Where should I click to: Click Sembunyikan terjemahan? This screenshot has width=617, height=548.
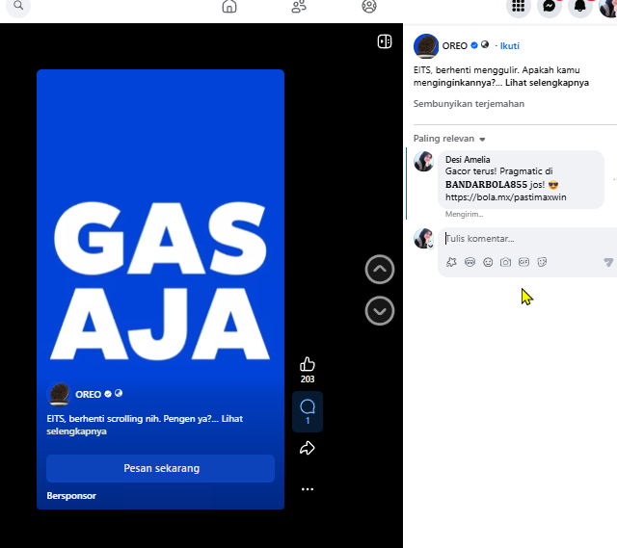coord(469,104)
